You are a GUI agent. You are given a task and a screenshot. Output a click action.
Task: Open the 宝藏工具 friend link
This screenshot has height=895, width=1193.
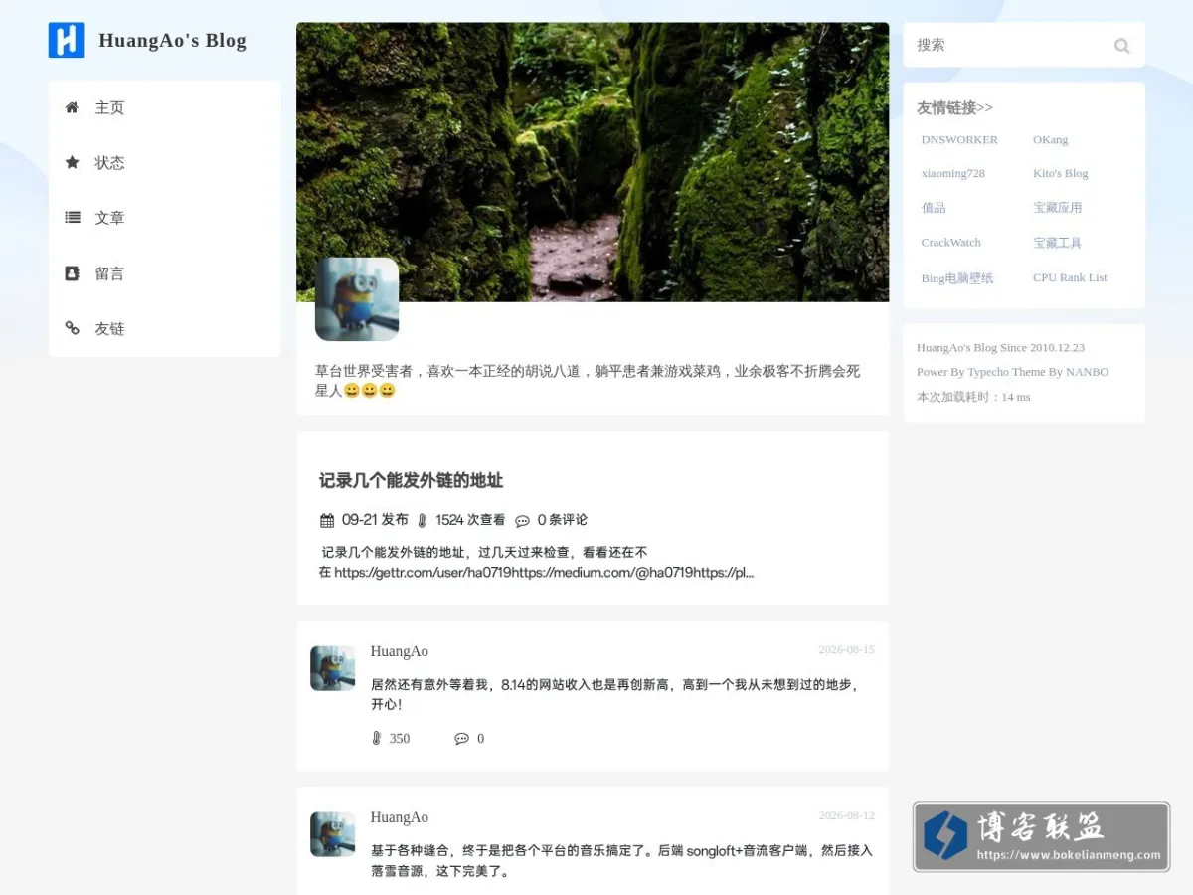pyautogui.click(x=1057, y=243)
